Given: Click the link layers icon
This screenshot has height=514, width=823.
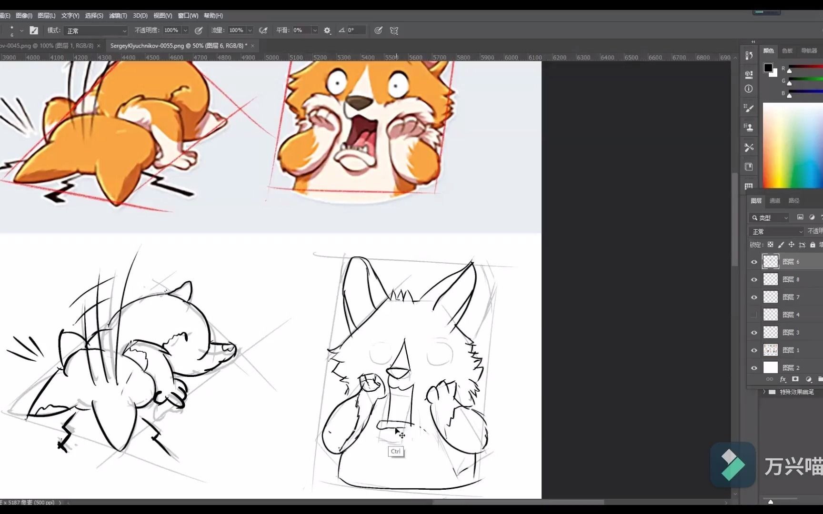Looking at the screenshot, I should tap(770, 379).
